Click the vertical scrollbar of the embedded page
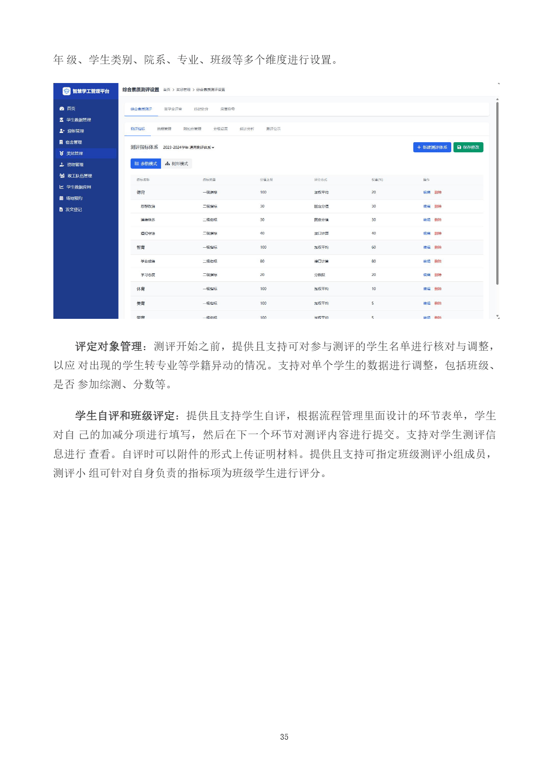This screenshot has width=547, height=775. coord(498,193)
